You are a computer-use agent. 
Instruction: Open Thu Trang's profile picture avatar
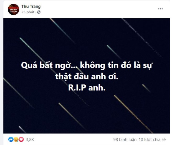pos(14,9)
